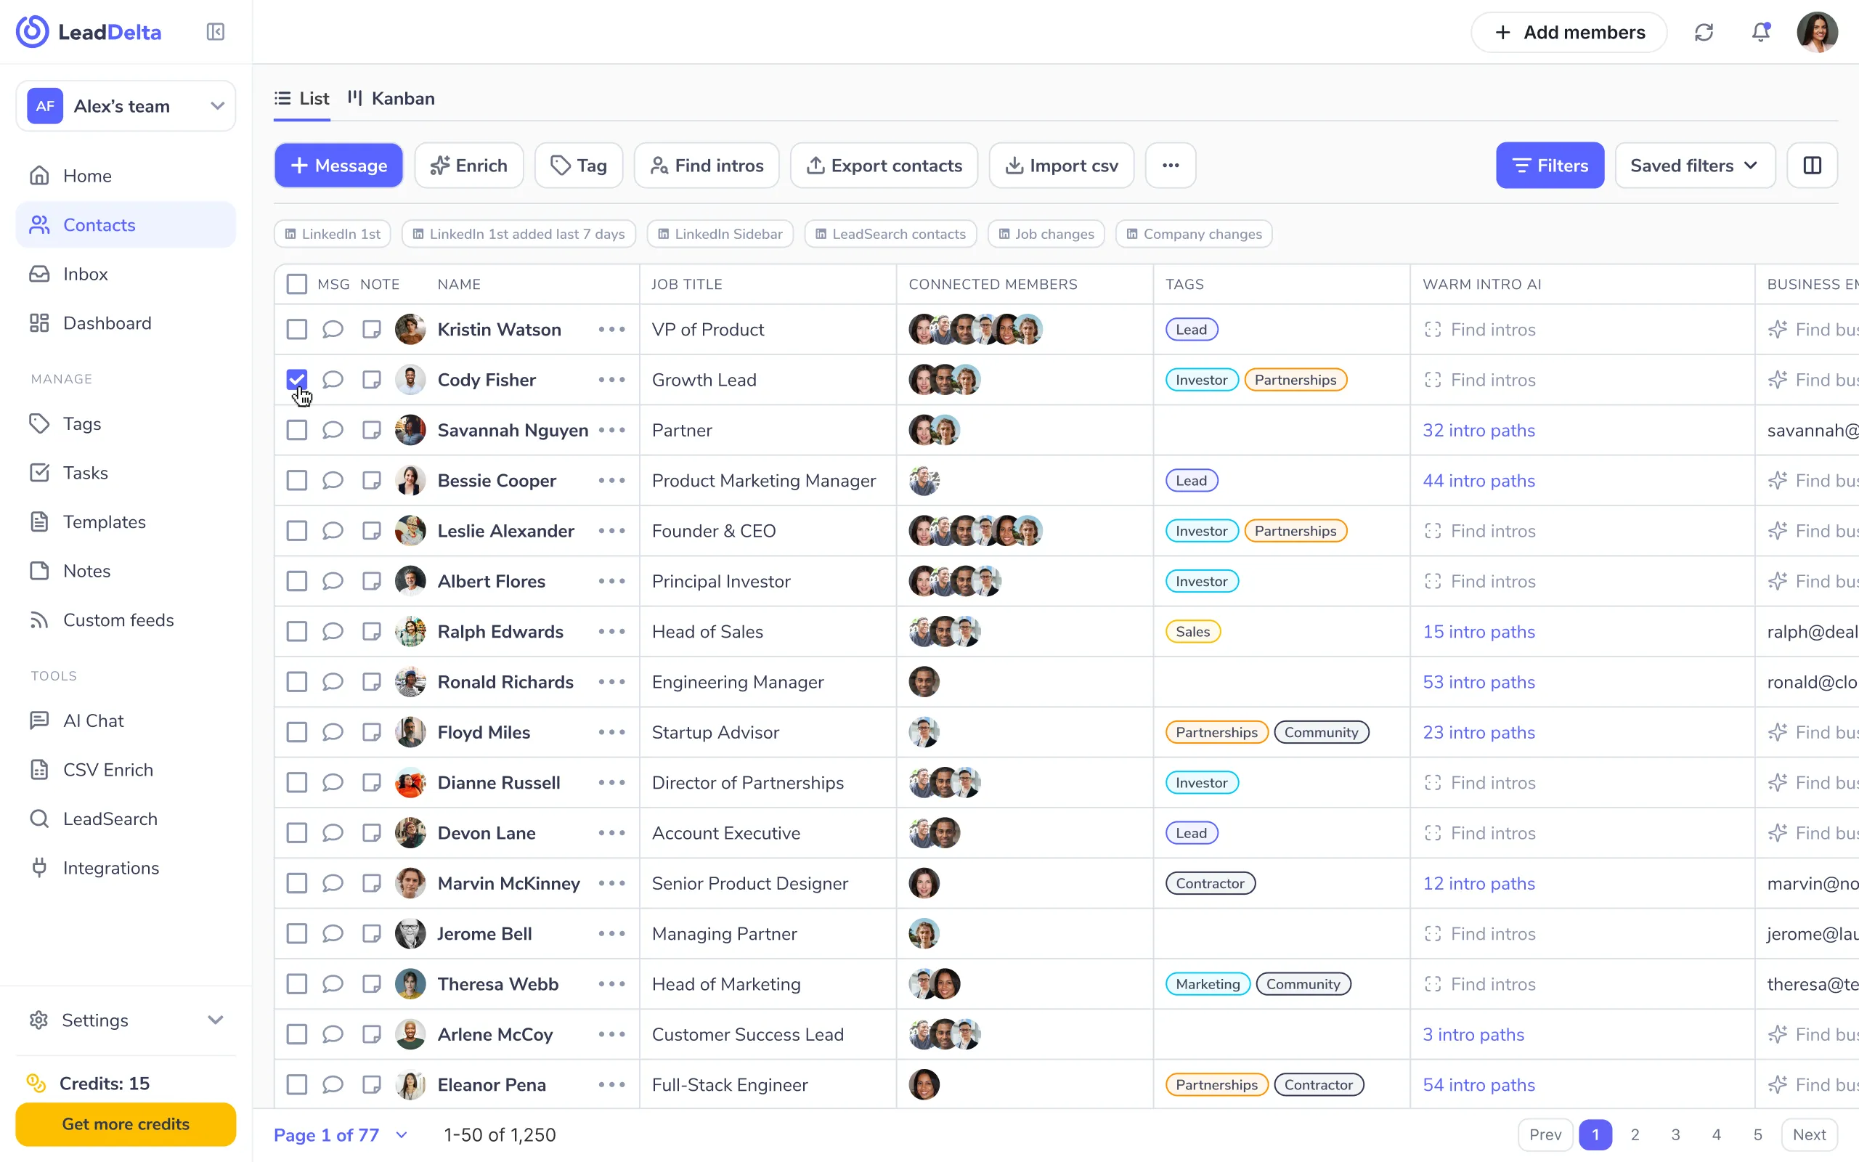Go to page 3 in pagination
The image size is (1859, 1162).
1675,1135
